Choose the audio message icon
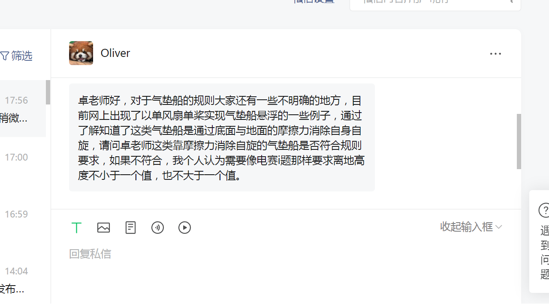Viewport: 549px width, 304px height. (x=157, y=227)
